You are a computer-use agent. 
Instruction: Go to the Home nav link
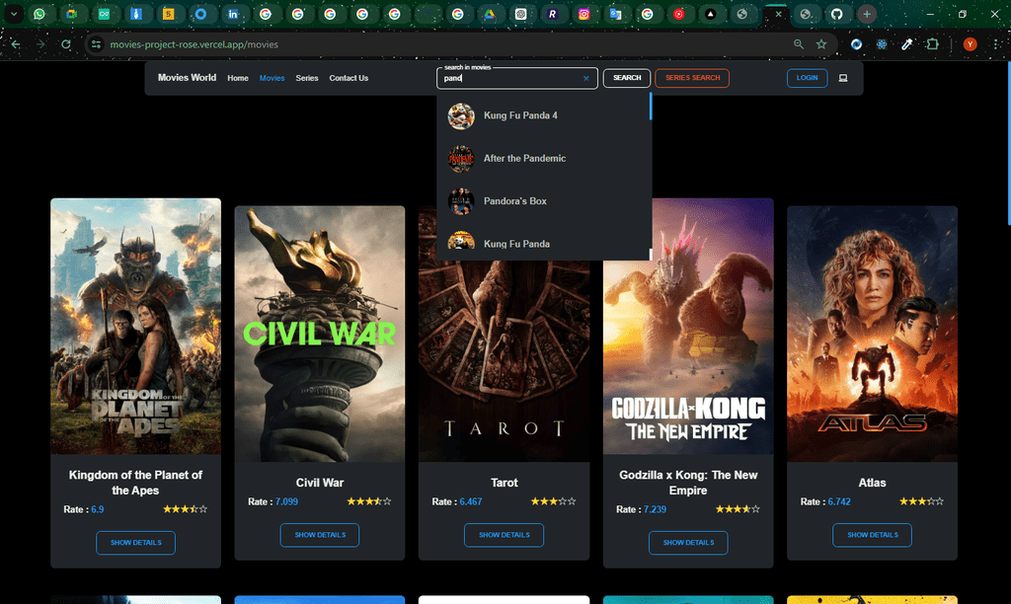tap(238, 78)
